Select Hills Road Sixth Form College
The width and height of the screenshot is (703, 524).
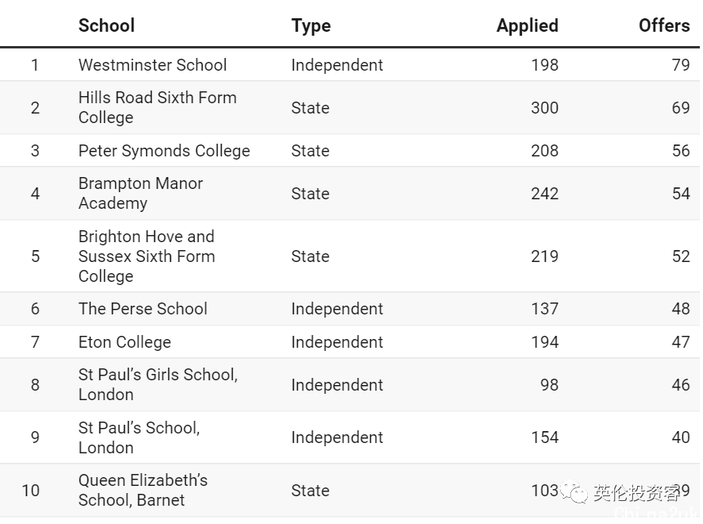pyautogui.click(x=157, y=107)
